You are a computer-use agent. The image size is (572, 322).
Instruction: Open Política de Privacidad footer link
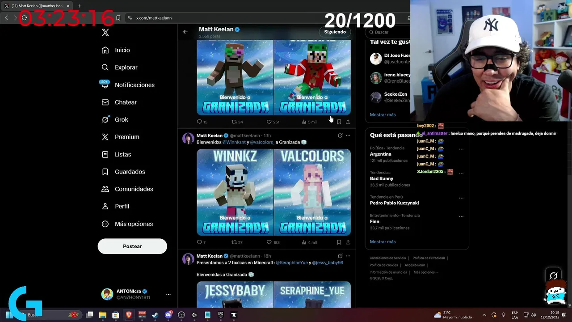tap(429, 258)
